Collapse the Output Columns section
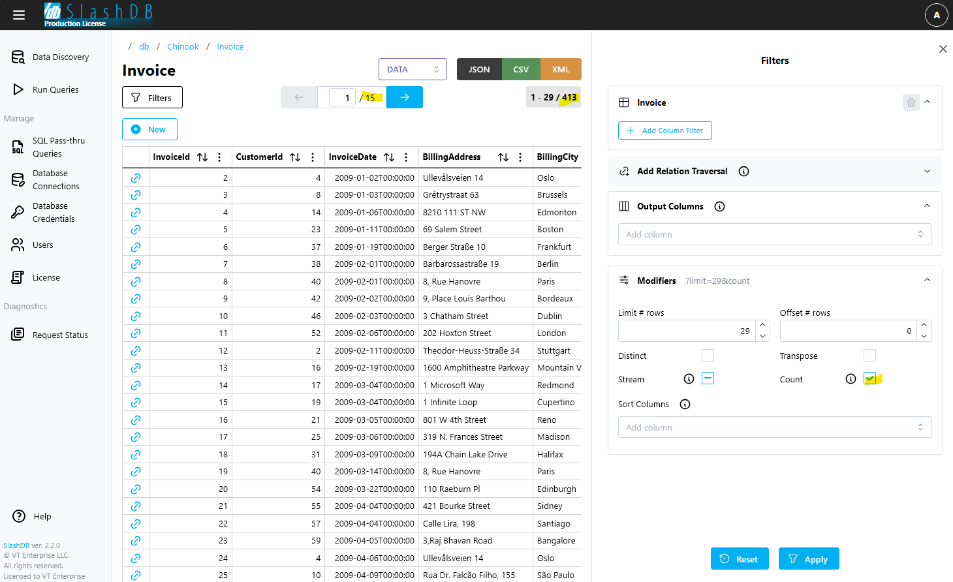Image resolution: width=953 pixels, height=582 pixels. 928,206
